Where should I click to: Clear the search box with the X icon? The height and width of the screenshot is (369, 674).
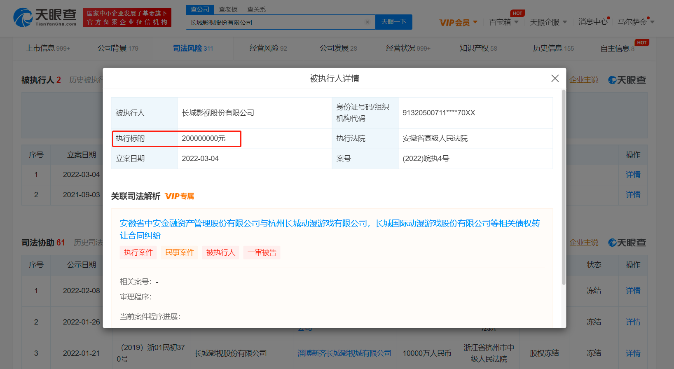[x=367, y=22]
